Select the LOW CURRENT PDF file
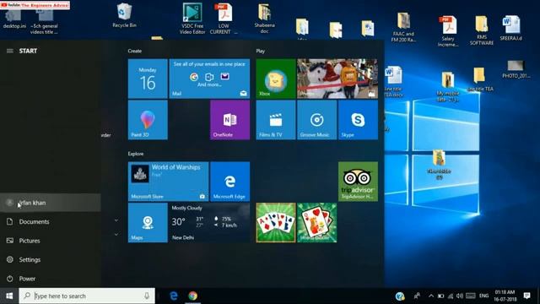The height and width of the screenshot is (304, 540). tap(223, 19)
